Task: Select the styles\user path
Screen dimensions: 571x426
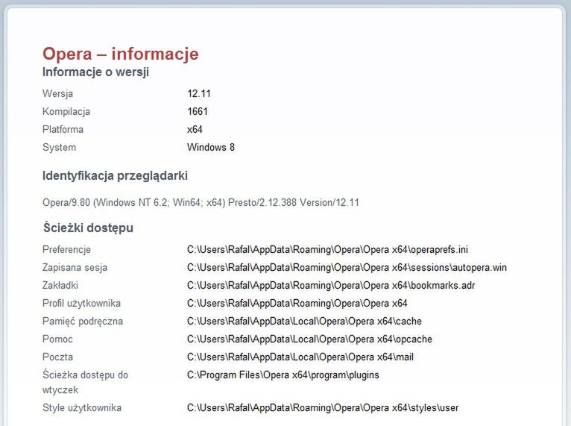Action: coord(323,407)
